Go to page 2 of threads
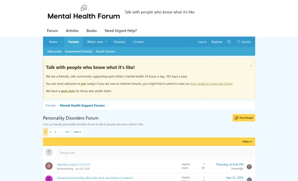 [50, 132]
